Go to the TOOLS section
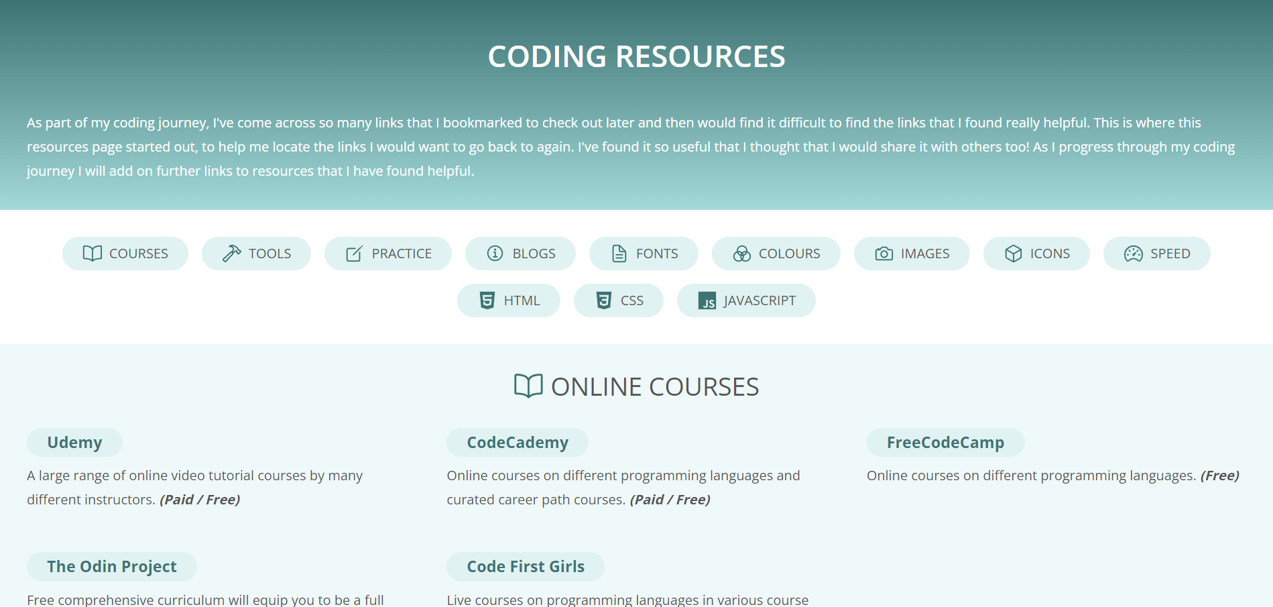Image resolution: width=1273 pixels, height=607 pixels. [x=256, y=254]
